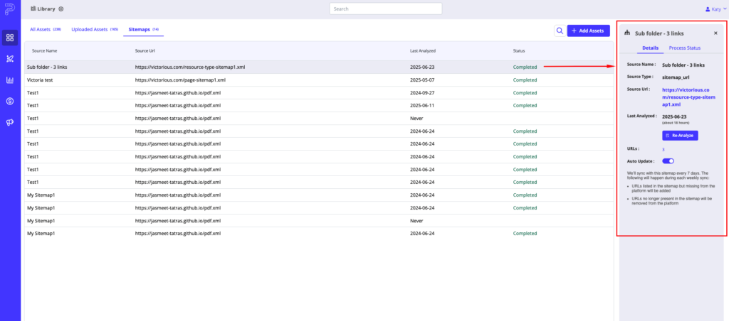This screenshot has width=729, height=321.
Task: Open the dashboard grid icon in sidebar
Action: coord(10,38)
